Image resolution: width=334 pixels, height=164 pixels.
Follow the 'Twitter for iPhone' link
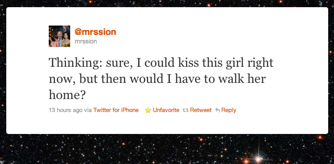(116, 110)
